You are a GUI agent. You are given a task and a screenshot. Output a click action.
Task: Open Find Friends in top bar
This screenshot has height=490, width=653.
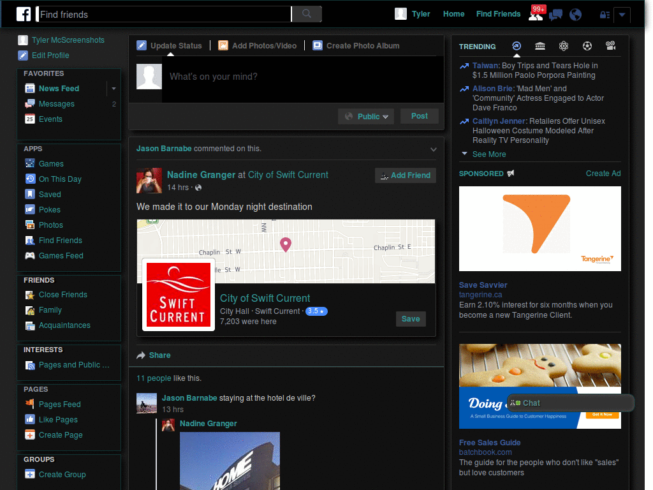click(498, 14)
